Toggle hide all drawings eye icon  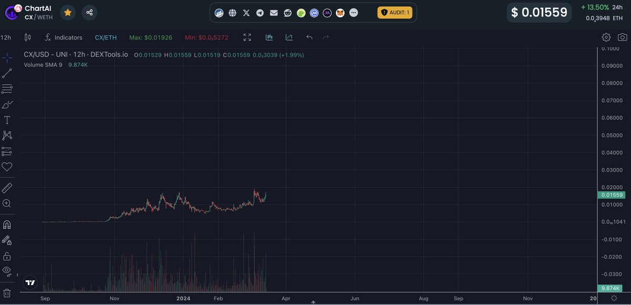tap(7, 271)
